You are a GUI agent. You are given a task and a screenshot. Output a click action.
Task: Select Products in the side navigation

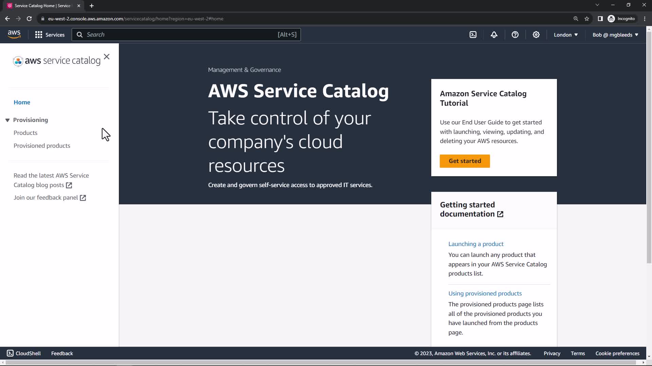(x=25, y=133)
